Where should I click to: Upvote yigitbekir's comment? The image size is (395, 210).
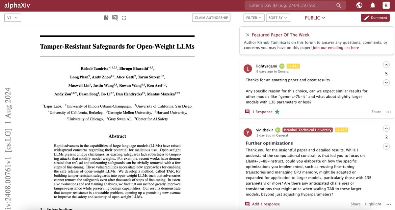click(386, 129)
